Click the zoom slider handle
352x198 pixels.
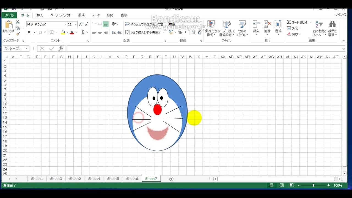[x=313, y=185]
